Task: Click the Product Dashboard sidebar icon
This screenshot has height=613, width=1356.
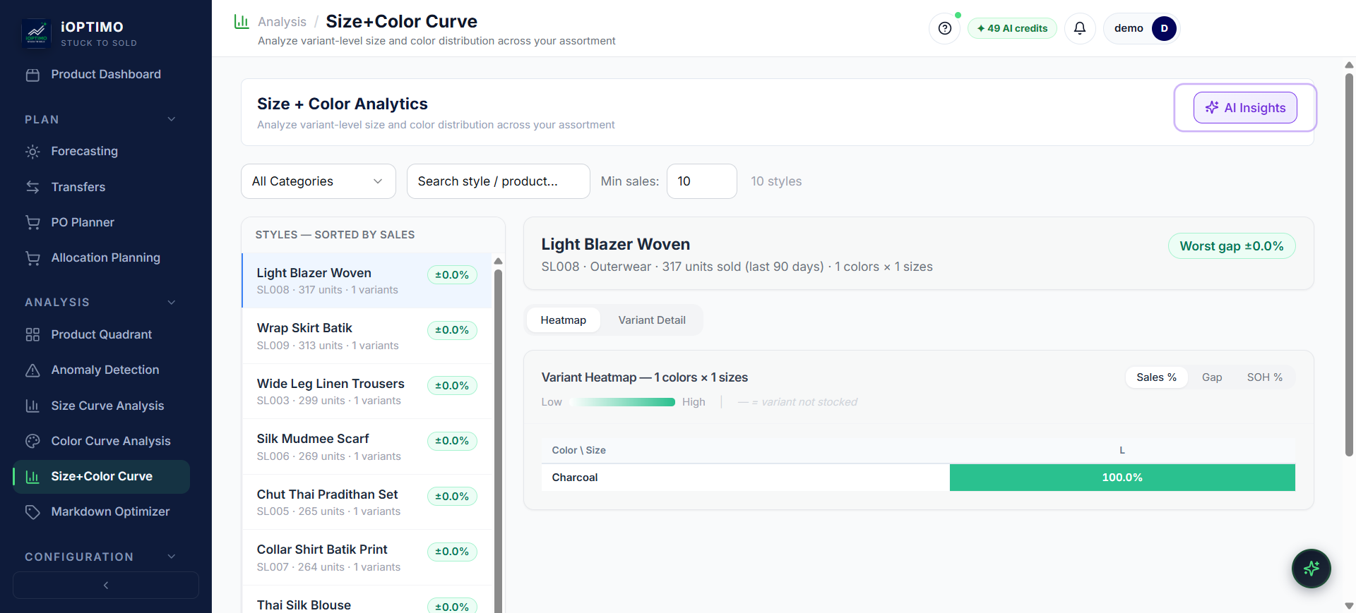Action: [32, 75]
